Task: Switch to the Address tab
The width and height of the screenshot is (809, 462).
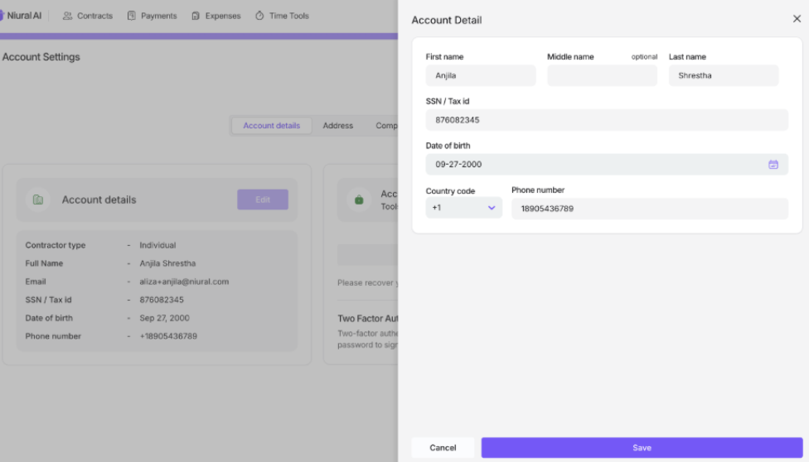Action: (x=337, y=126)
